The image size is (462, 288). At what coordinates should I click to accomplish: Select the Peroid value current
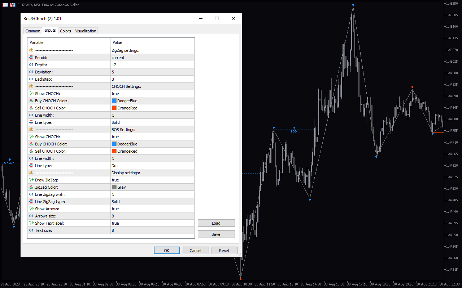click(x=152, y=58)
